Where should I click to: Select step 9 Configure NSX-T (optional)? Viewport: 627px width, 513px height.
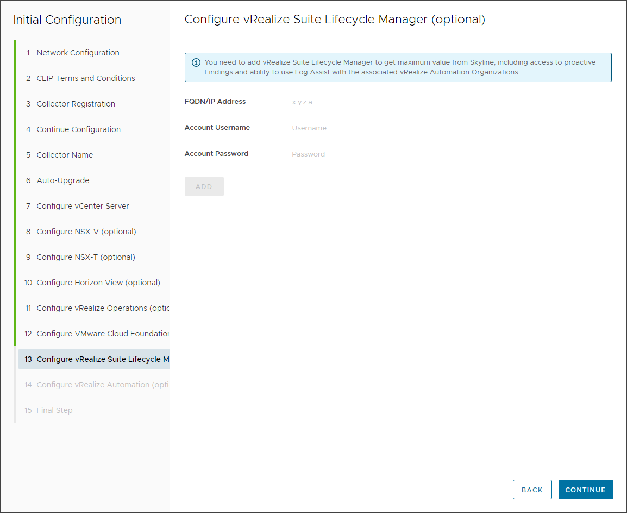tap(81, 257)
